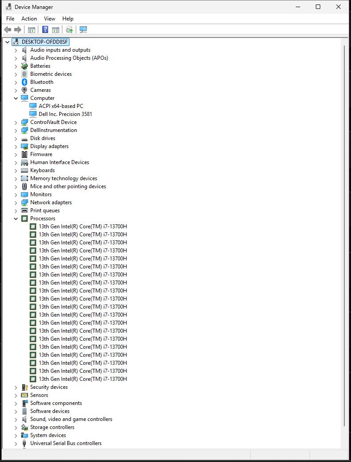Collapse the Processors category
Viewport: 351px width, 462px height.
pyautogui.click(x=16, y=219)
